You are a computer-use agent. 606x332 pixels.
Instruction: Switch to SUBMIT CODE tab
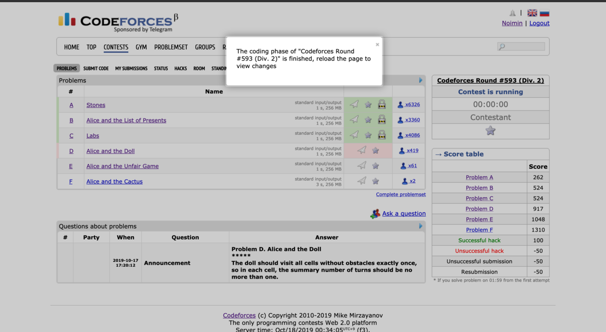pyautogui.click(x=96, y=68)
